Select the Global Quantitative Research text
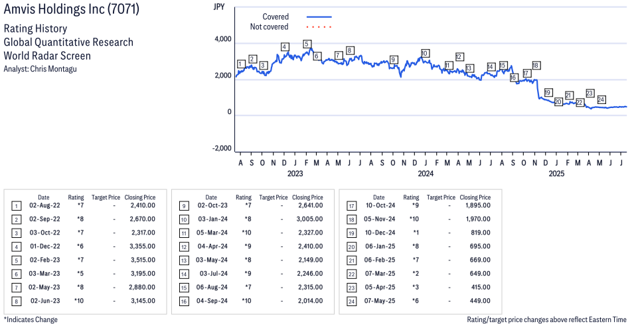634x324 pixels. 68,42
